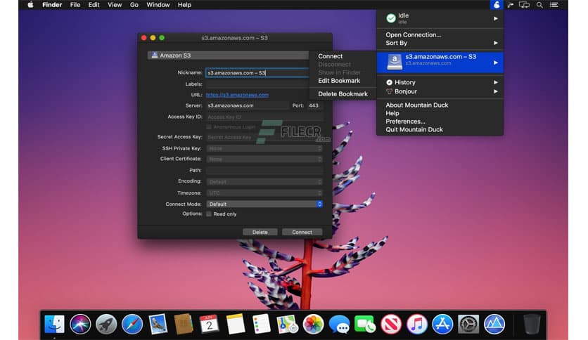Open Contacts book icon in Dock

click(184, 324)
